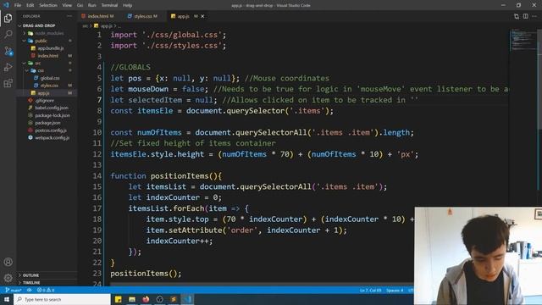Open Firefox from the taskbar
Viewport: 542px width, 305px height.
(146, 299)
